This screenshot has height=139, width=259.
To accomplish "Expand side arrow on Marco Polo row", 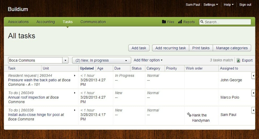I will coord(253,93).
